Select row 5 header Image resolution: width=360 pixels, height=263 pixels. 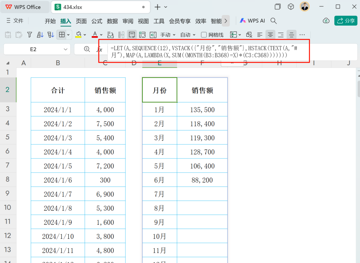pyautogui.click(x=8, y=137)
